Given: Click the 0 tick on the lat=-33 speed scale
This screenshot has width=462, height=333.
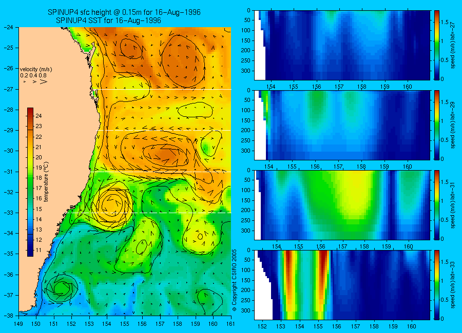Looking at the screenshot, I should tap(442, 319).
